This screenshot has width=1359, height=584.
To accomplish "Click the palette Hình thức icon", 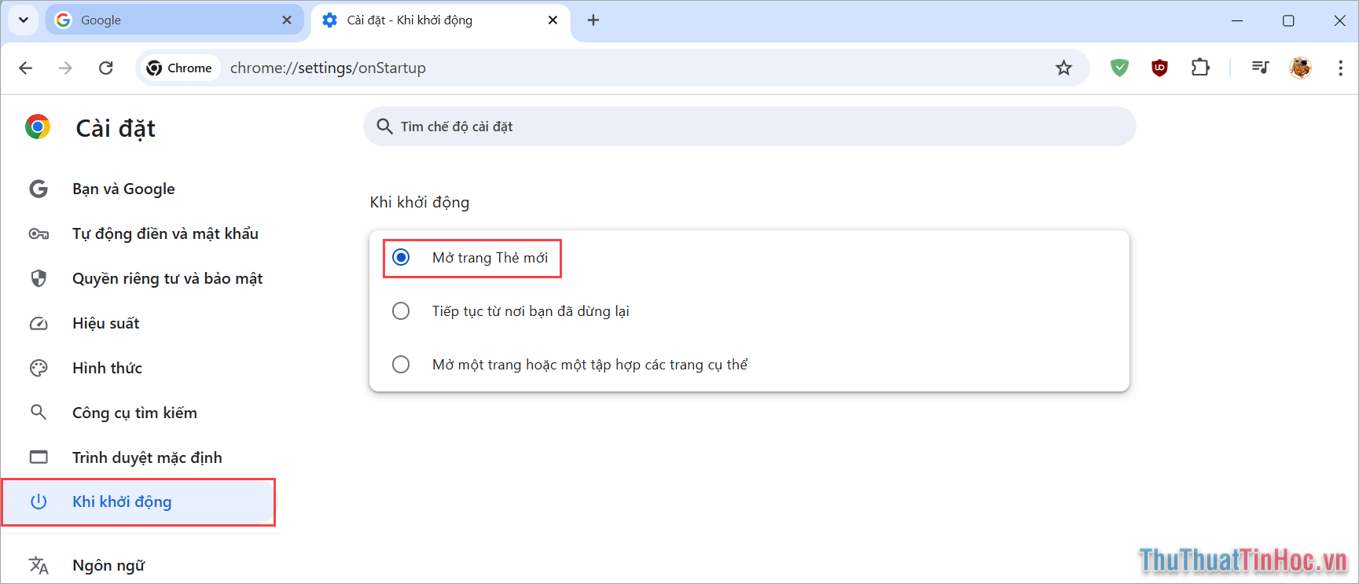I will (x=39, y=368).
